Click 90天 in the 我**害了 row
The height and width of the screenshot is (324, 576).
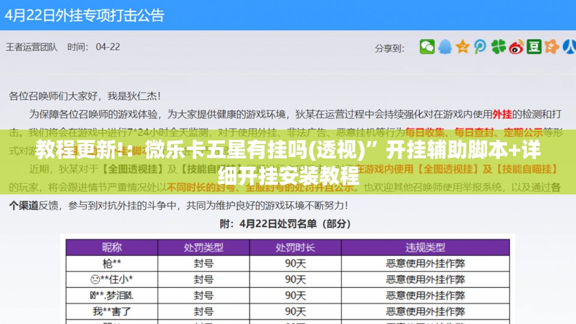[x=295, y=311]
